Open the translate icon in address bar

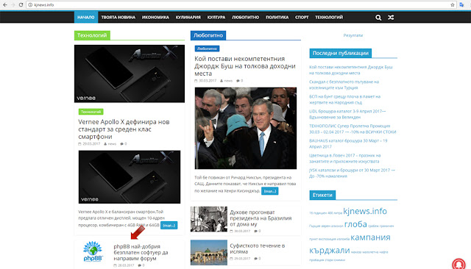(461, 5)
